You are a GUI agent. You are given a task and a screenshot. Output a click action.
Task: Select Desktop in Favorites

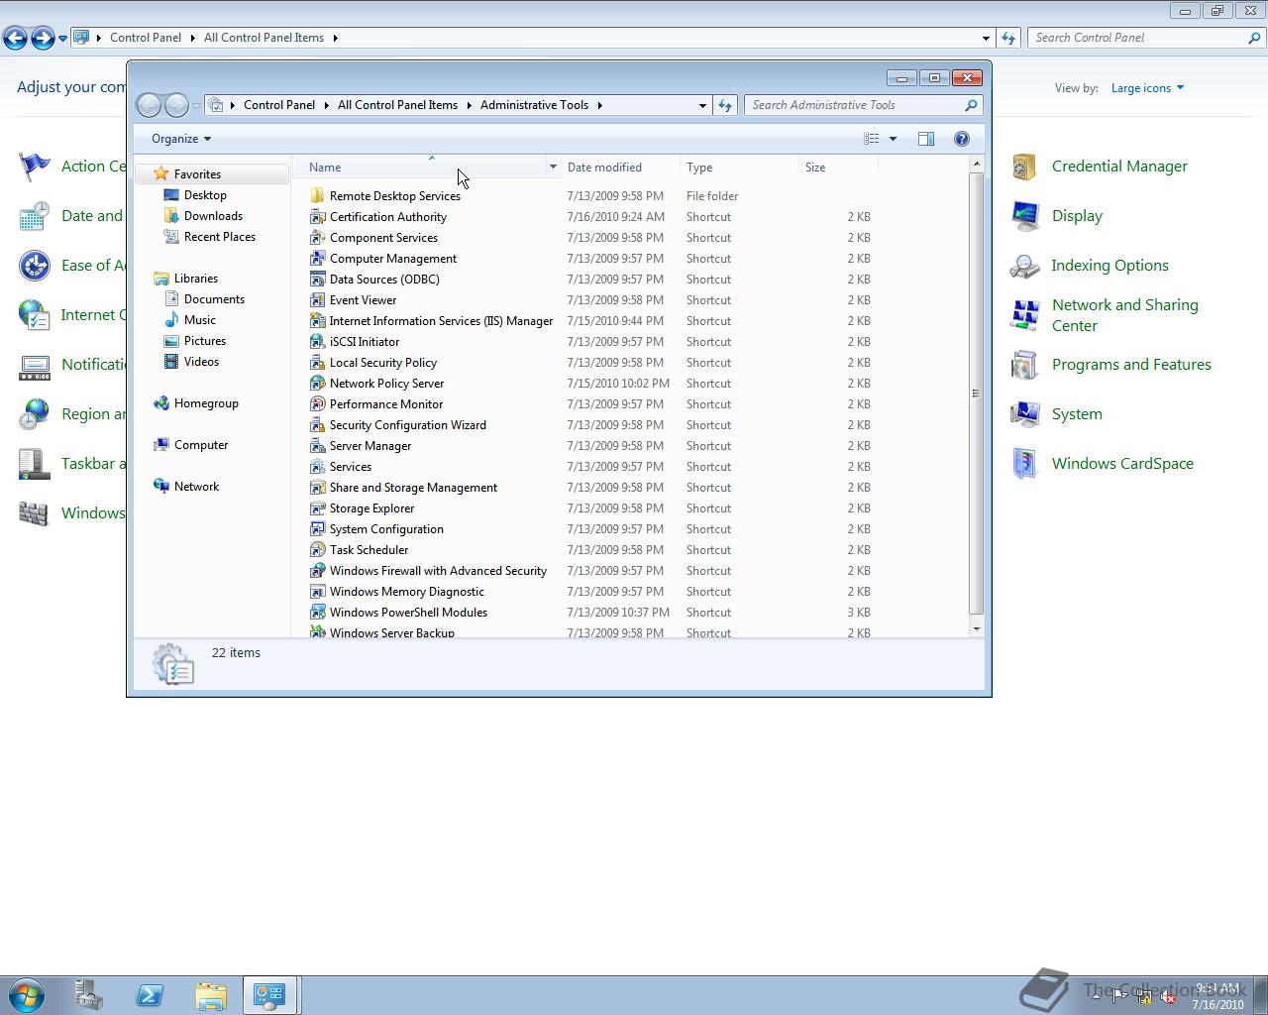point(205,195)
